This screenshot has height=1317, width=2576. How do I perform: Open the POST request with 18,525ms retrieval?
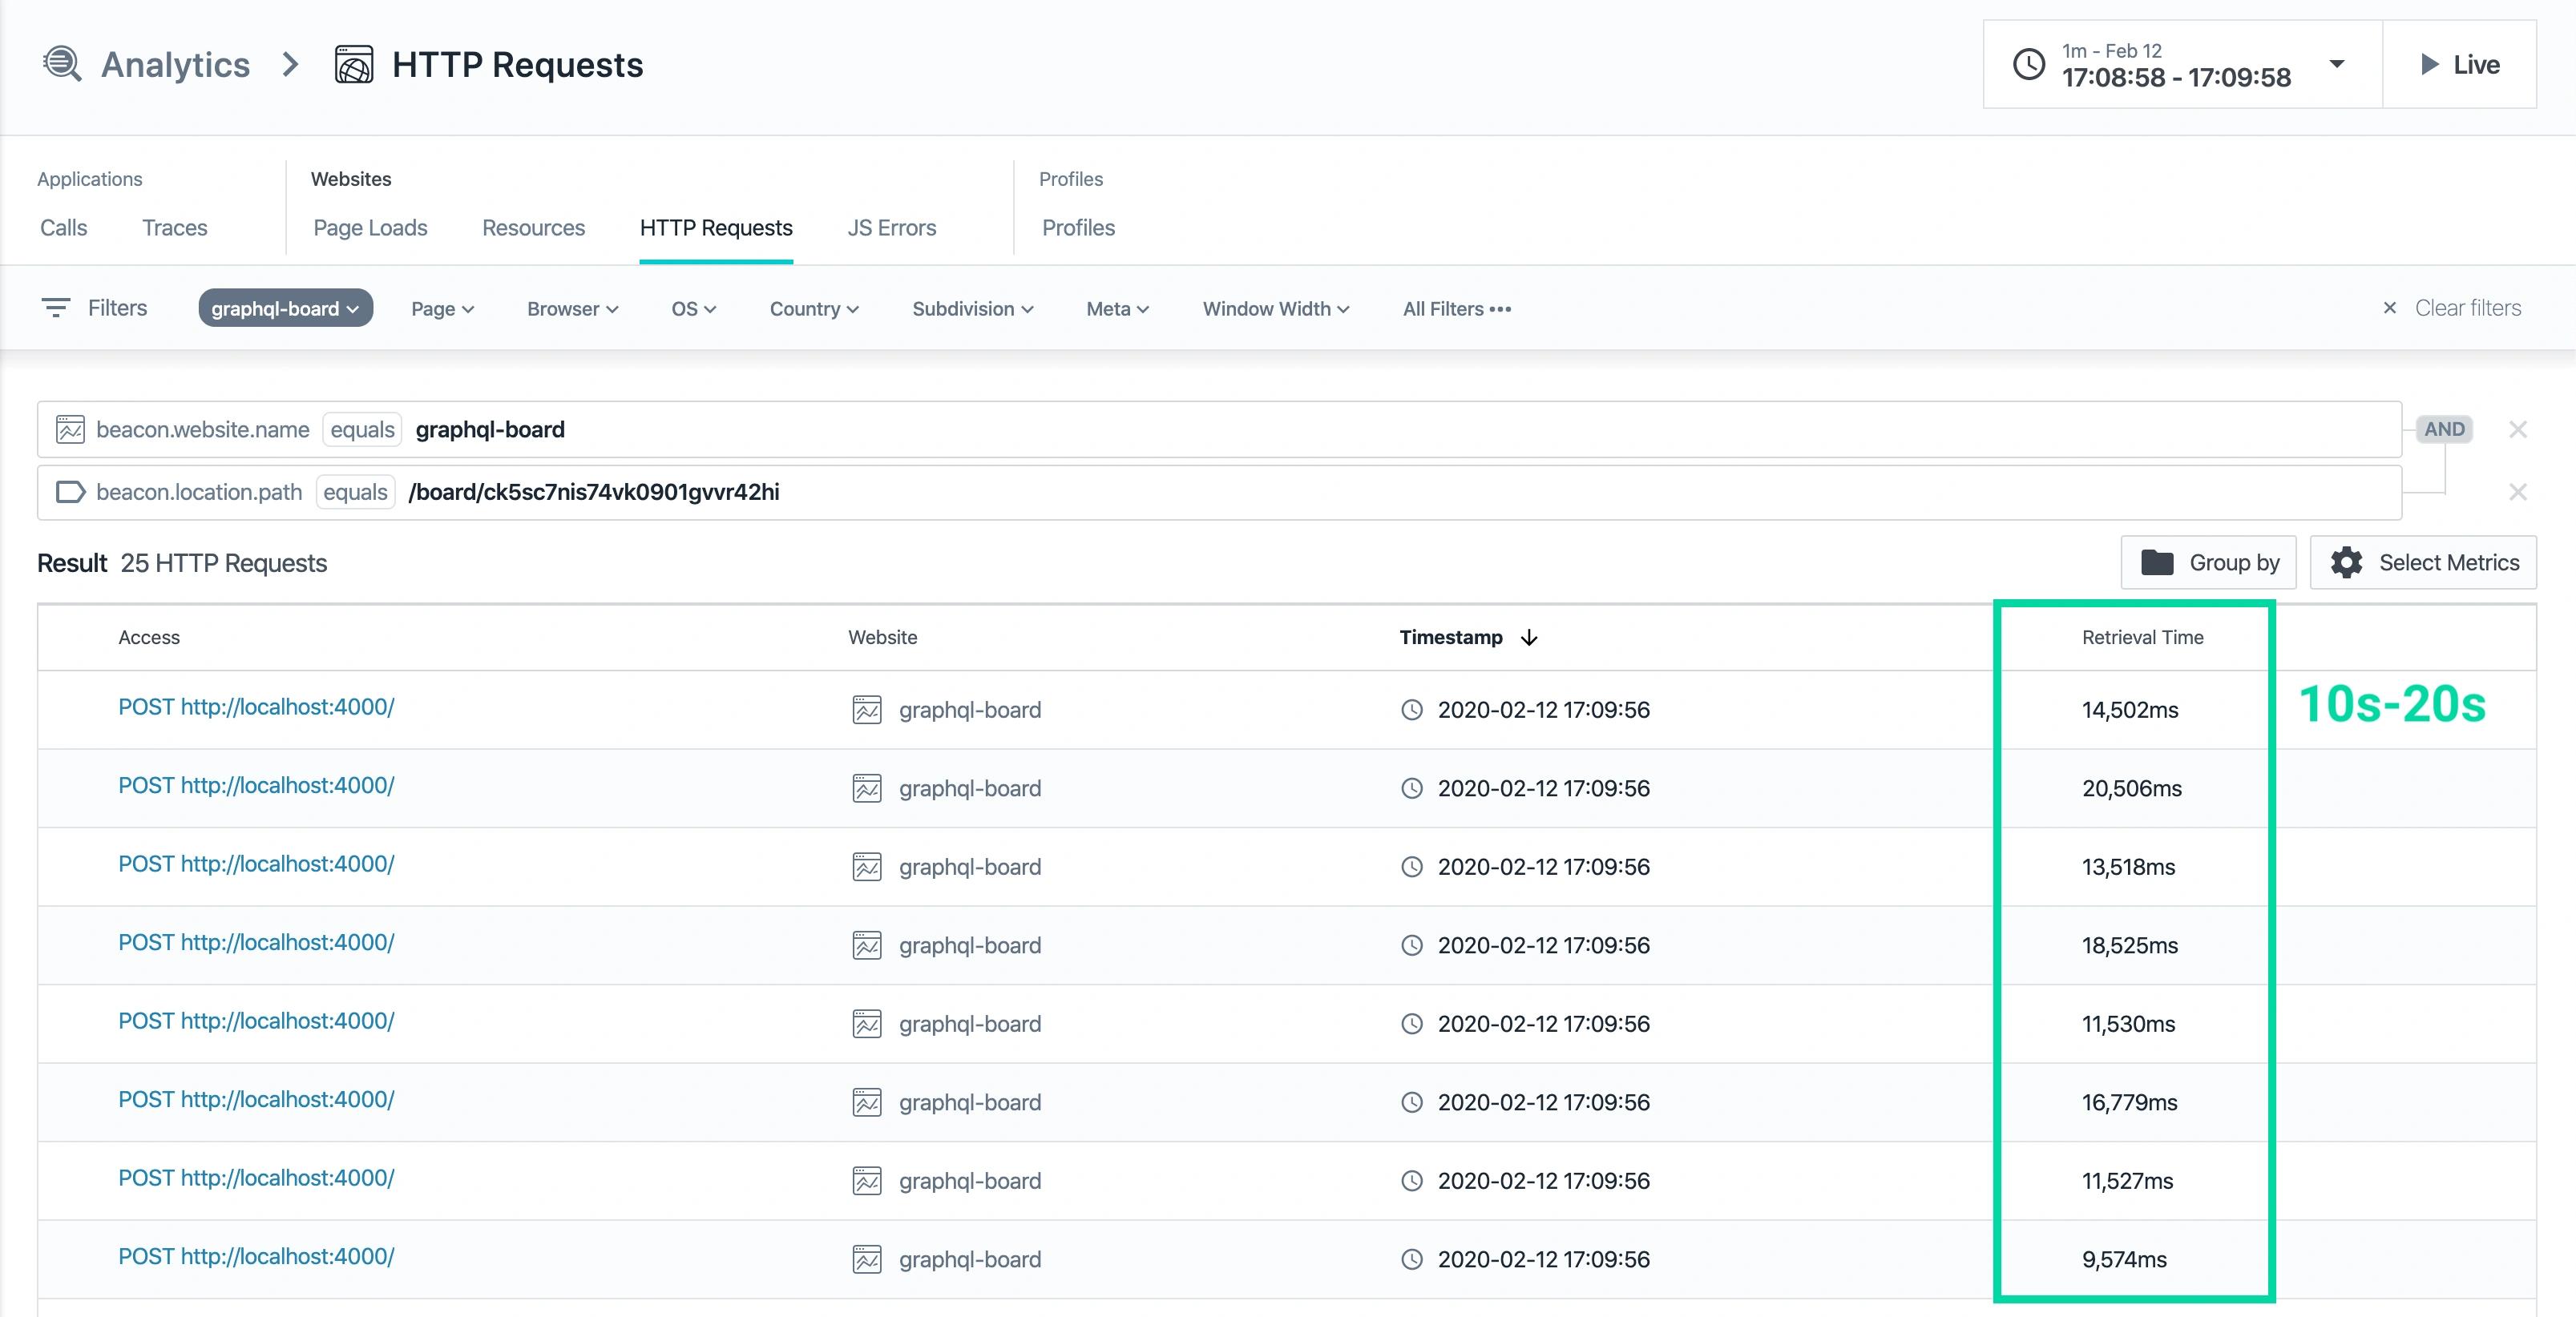256,942
